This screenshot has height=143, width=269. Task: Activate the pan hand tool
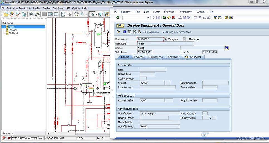[76, 14]
